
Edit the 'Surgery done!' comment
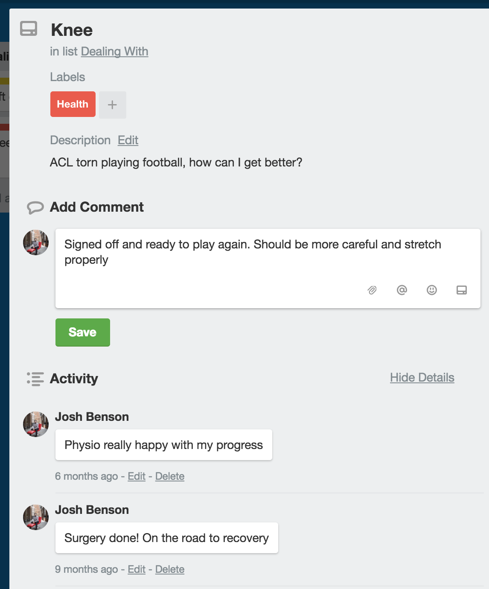click(x=137, y=569)
